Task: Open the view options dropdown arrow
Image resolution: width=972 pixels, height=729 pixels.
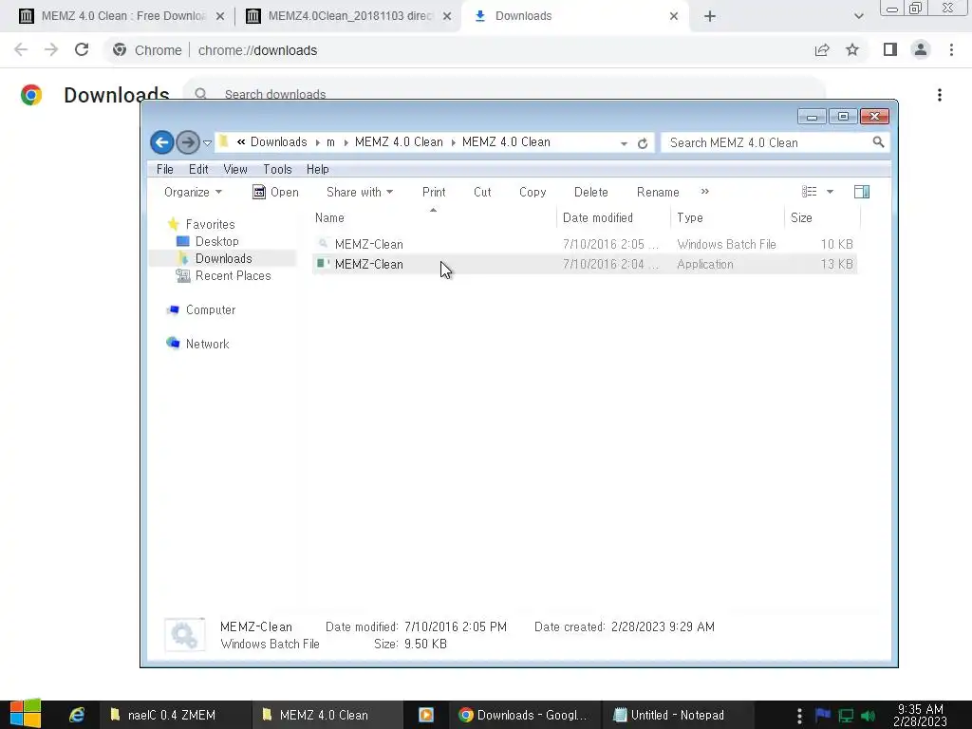Action: tap(830, 192)
